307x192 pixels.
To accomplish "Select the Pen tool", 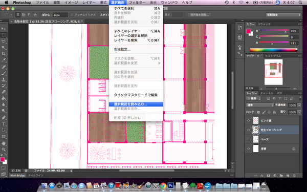I will [4, 118].
